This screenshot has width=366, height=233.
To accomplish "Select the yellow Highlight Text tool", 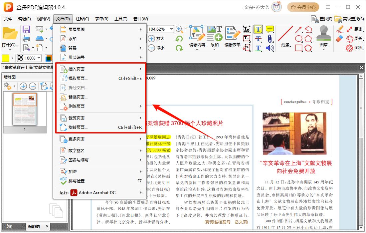I will (x=258, y=29).
